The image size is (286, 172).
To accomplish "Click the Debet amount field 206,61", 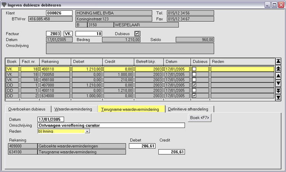I will coord(142,146).
